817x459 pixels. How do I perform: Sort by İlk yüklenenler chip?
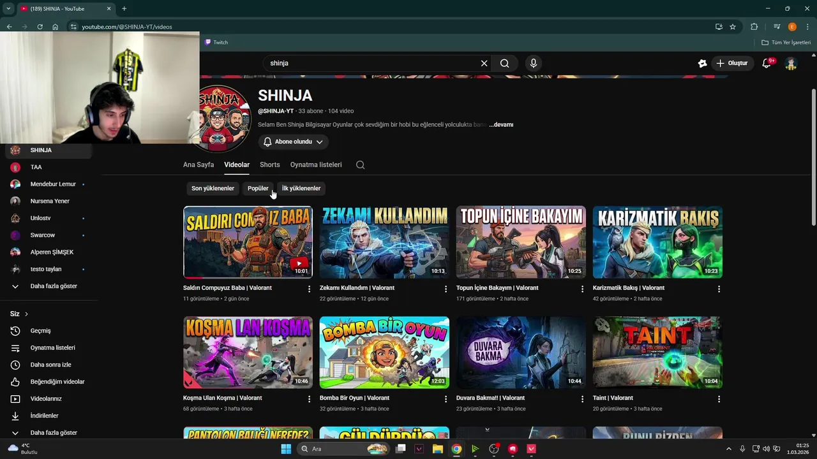click(301, 188)
